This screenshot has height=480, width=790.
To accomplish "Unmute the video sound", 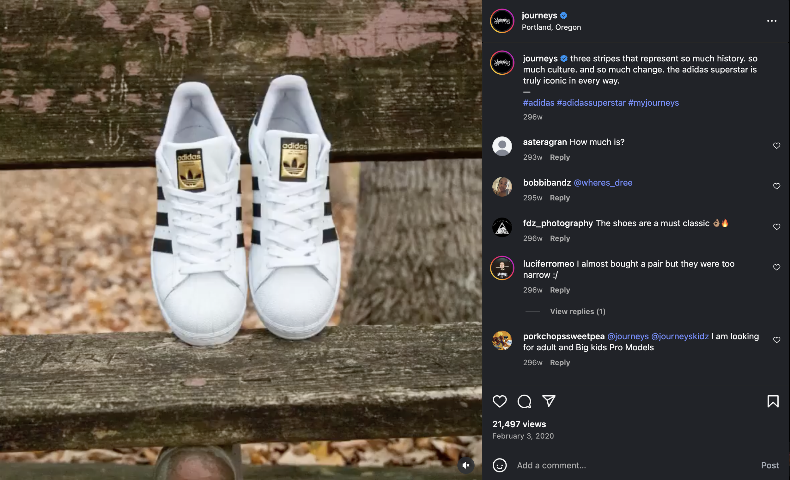I will click(x=465, y=465).
